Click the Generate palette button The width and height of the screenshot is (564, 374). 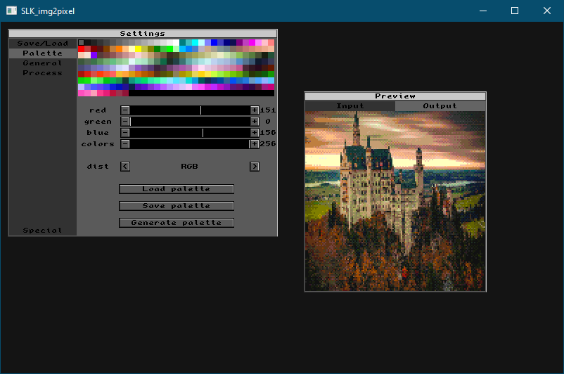point(177,223)
